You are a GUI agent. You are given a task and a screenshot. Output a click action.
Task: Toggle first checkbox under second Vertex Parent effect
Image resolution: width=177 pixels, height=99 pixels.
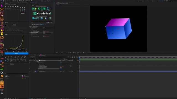pyautogui.click(x=32, y=35)
